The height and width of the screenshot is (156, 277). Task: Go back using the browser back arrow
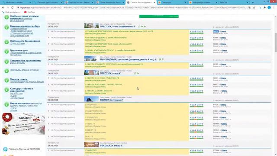(3, 8)
